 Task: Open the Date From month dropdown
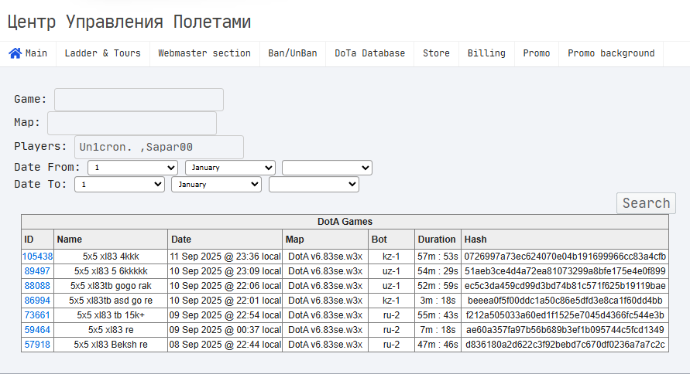(230, 168)
